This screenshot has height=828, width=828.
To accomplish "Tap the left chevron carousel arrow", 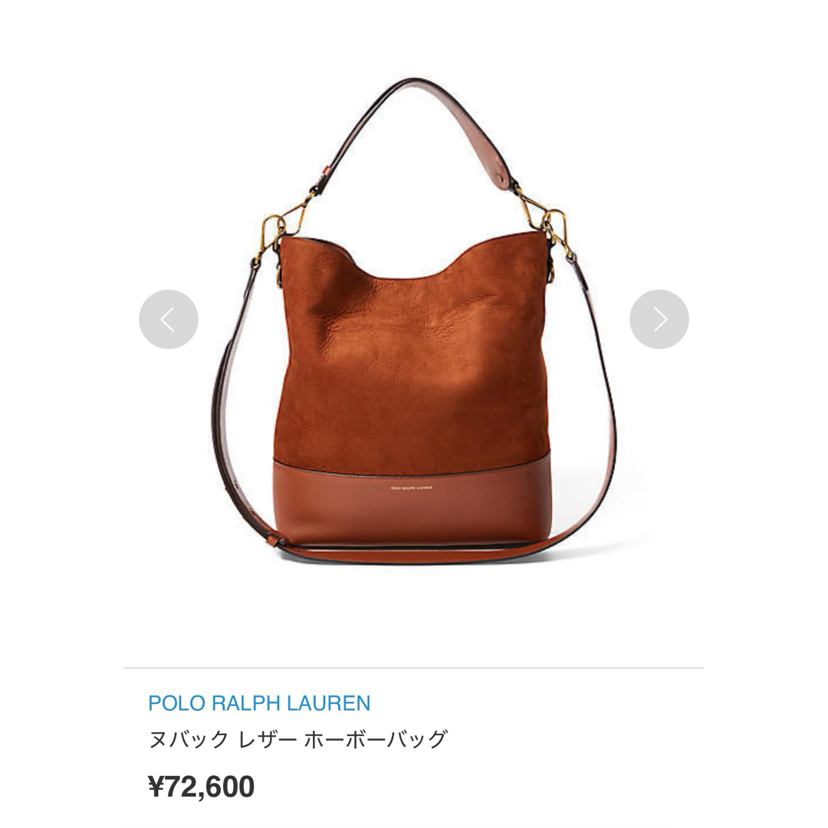I will click(x=167, y=319).
